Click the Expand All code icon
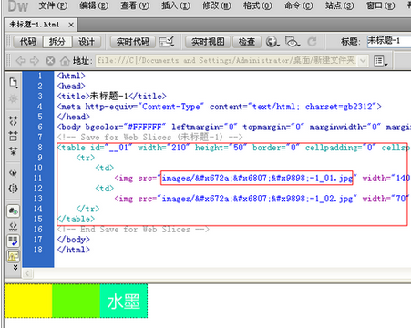Viewport: 411px width, 328px height. [x=13, y=151]
